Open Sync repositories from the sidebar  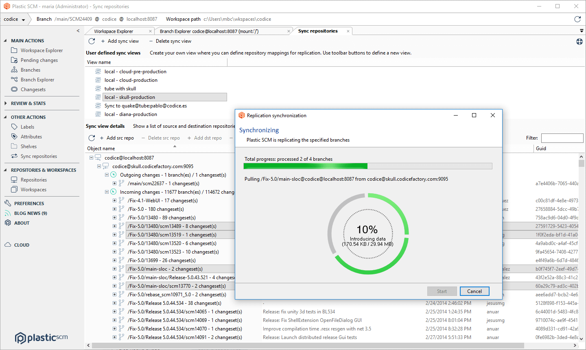click(x=39, y=156)
